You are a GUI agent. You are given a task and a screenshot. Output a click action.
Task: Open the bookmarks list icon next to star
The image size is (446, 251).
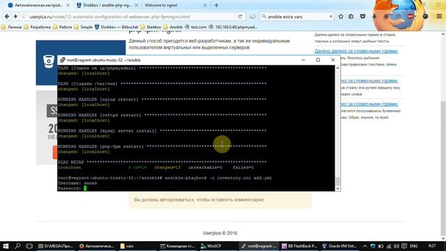351,17
